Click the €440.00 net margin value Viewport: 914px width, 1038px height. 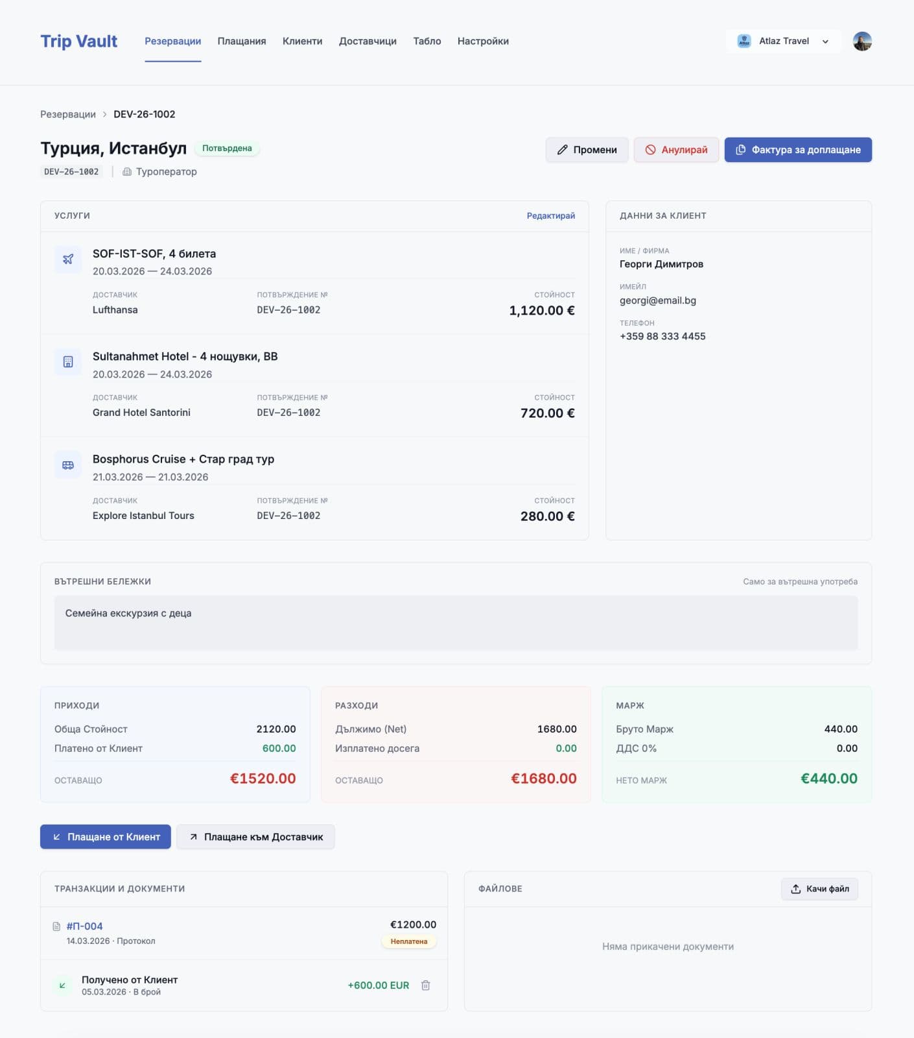[829, 779]
